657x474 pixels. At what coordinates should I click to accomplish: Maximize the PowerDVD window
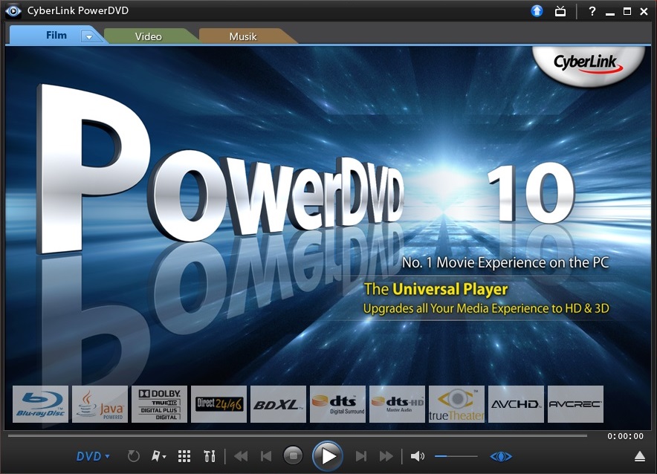(627, 11)
